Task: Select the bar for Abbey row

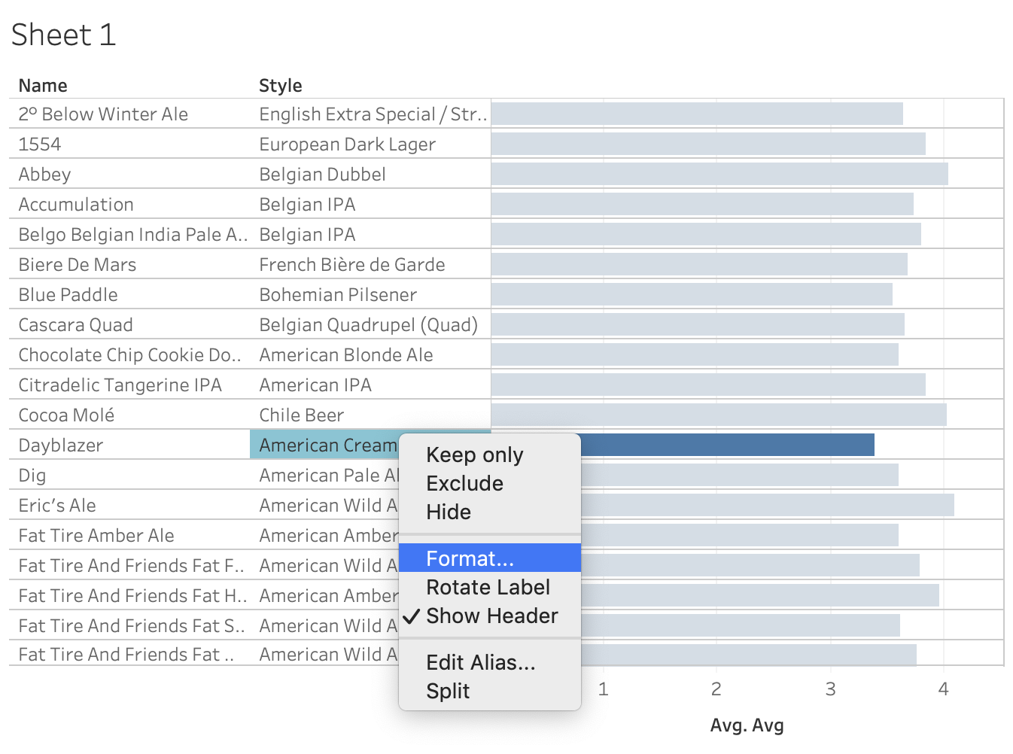Action: click(719, 174)
